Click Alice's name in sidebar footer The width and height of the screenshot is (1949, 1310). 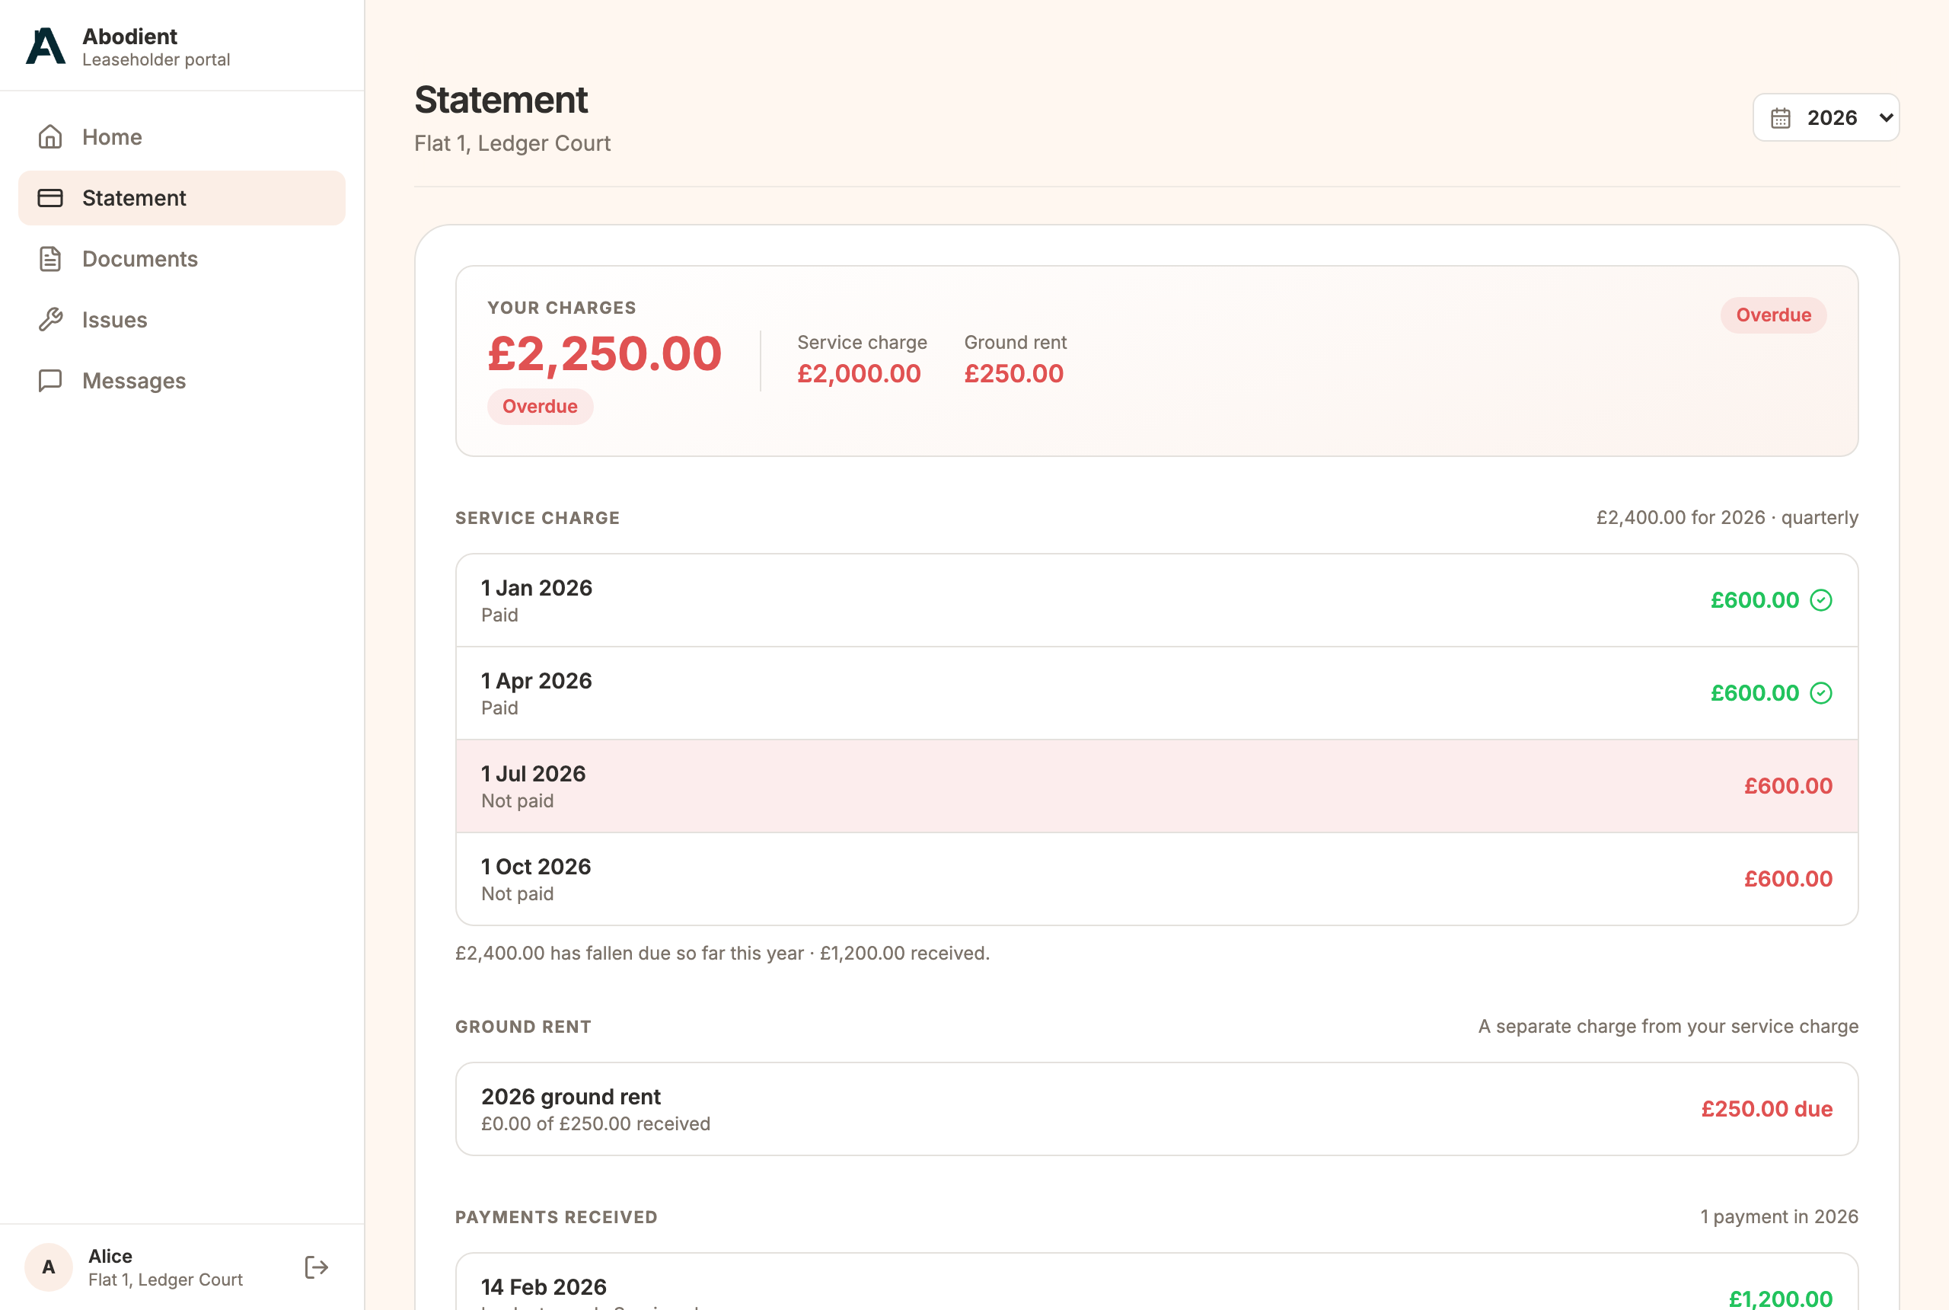[x=110, y=1257]
